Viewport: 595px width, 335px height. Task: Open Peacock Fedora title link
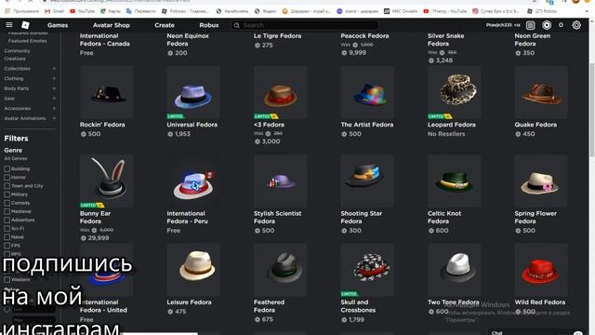(364, 35)
